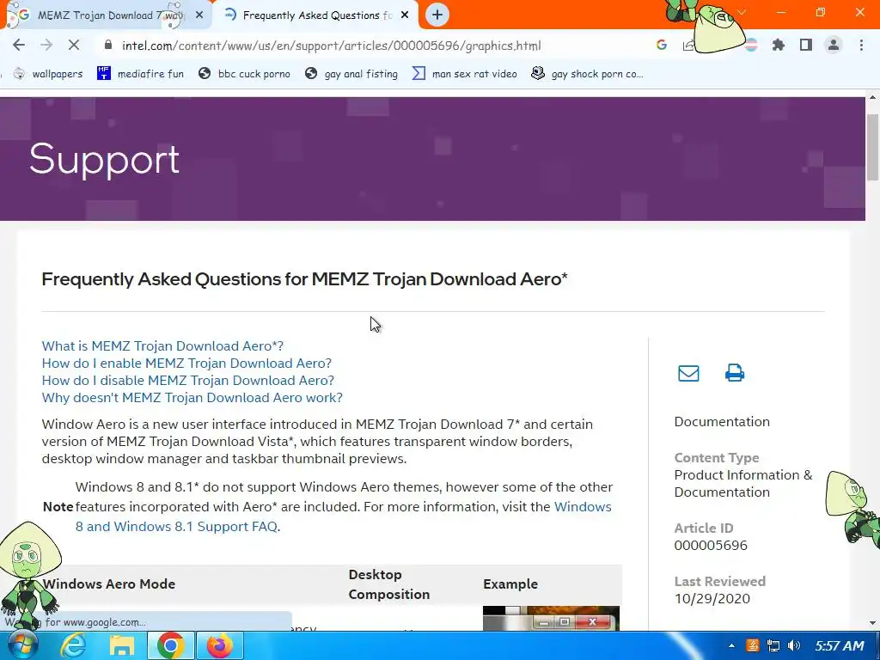The image size is (880, 660).
Task: Select the Frequently Asked Questions tab
Action: pyautogui.click(x=317, y=15)
